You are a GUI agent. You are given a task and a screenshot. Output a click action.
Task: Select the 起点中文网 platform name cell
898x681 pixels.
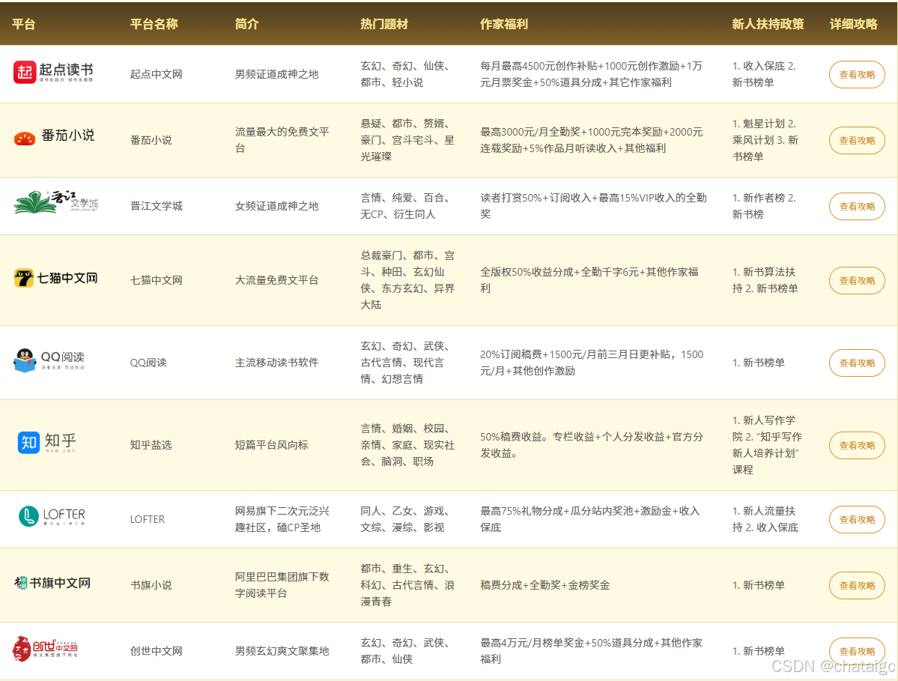(x=156, y=74)
